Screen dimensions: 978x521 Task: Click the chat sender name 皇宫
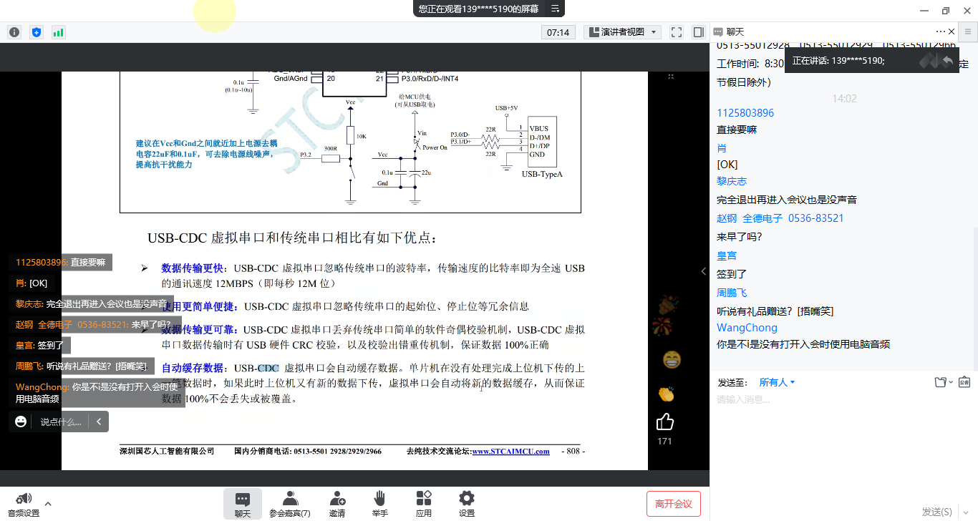click(x=727, y=255)
